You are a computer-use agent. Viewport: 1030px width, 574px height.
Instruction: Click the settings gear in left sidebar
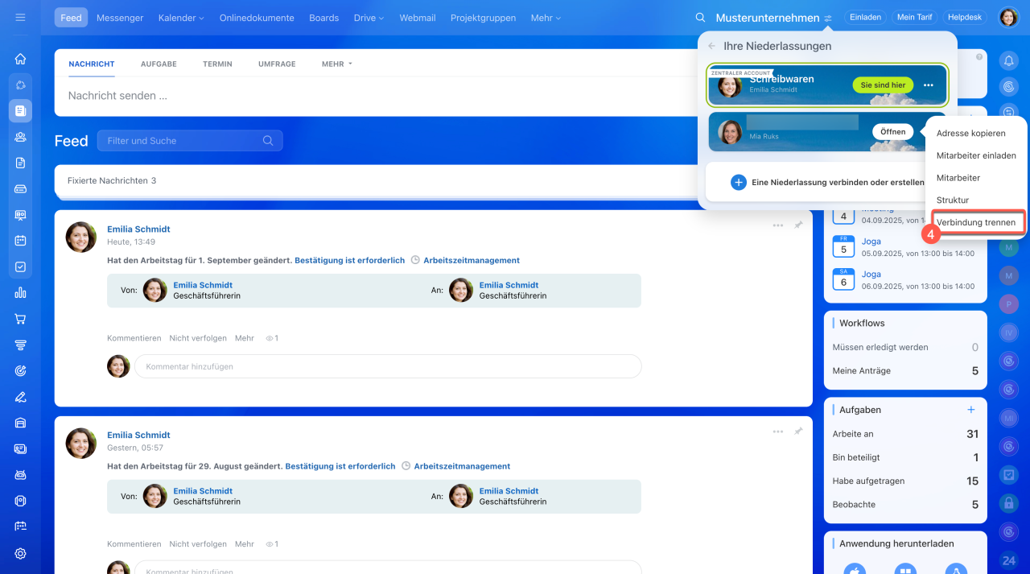point(20,554)
